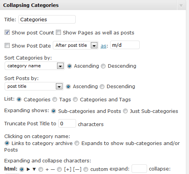Choose Tags in List options
This screenshot has height=174, width=189.
[x=55, y=99]
